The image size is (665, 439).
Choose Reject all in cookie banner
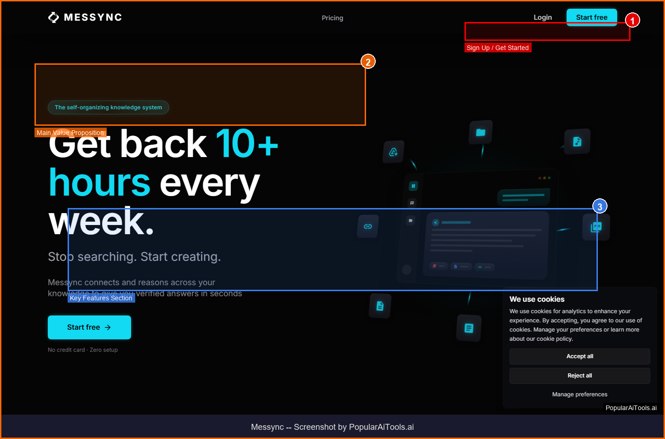579,376
